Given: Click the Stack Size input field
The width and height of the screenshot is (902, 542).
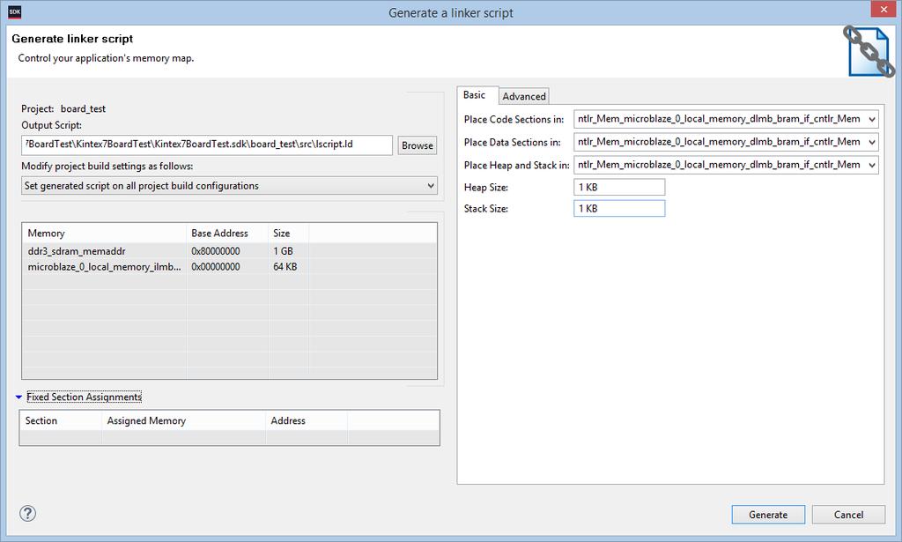Looking at the screenshot, I should click(x=619, y=208).
